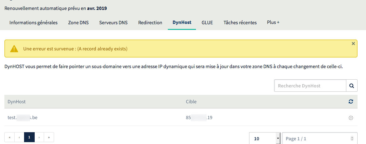Viewport: 366px width, 144px height.
Task: Click the warning triangle icon
Action: point(14,49)
